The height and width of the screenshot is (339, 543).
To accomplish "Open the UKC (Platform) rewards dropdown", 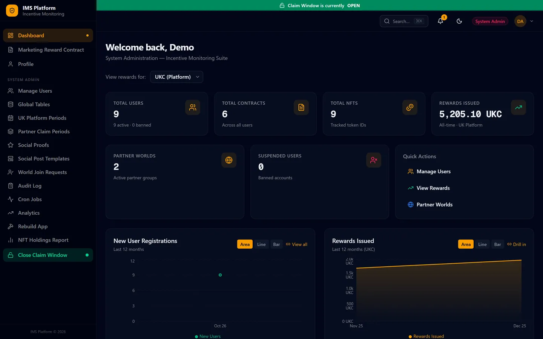I will tap(176, 77).
